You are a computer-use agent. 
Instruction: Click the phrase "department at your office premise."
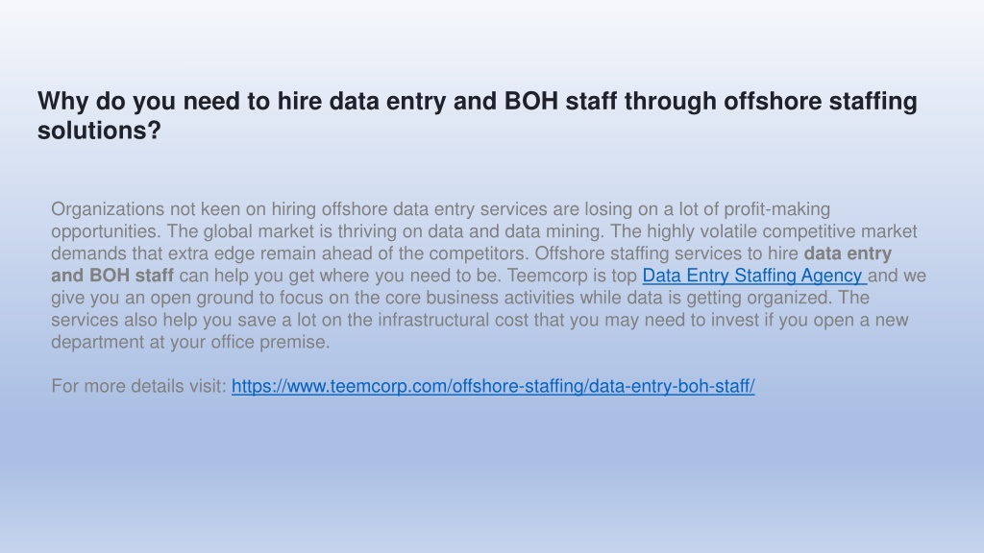190,343
